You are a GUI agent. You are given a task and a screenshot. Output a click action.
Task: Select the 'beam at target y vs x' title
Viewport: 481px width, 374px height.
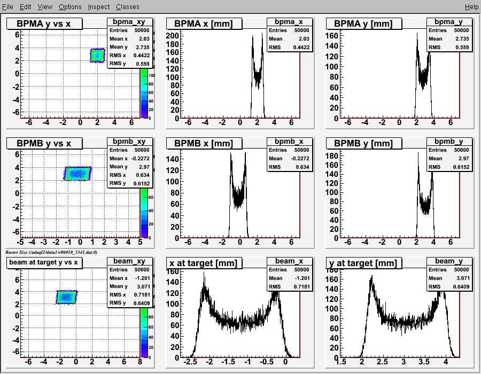[x=44, y=262]
